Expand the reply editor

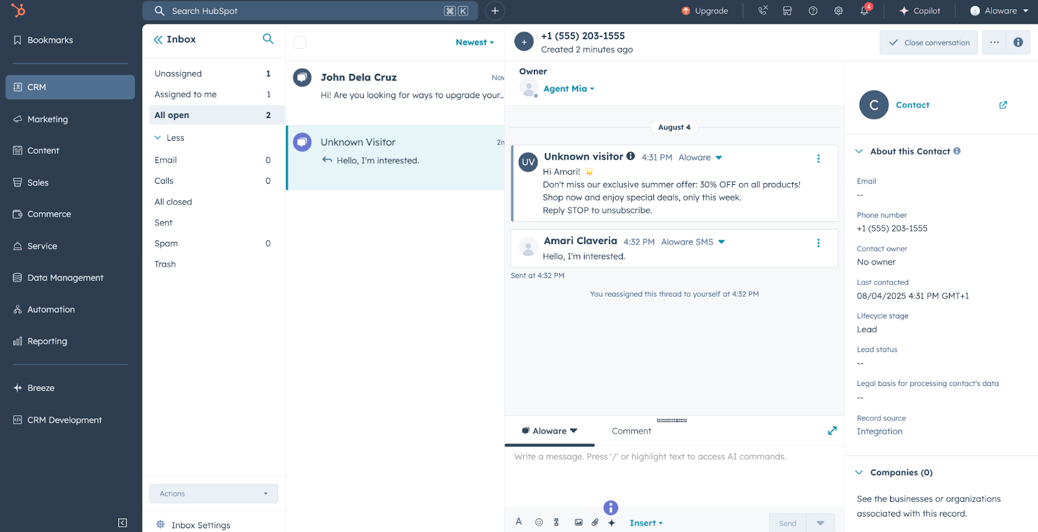(832, 431)
